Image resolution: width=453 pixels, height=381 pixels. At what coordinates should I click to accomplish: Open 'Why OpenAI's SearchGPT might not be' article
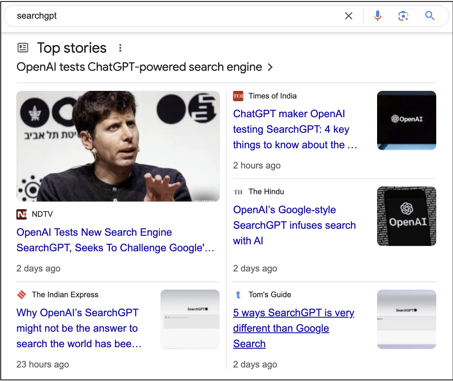click(79, 328)
